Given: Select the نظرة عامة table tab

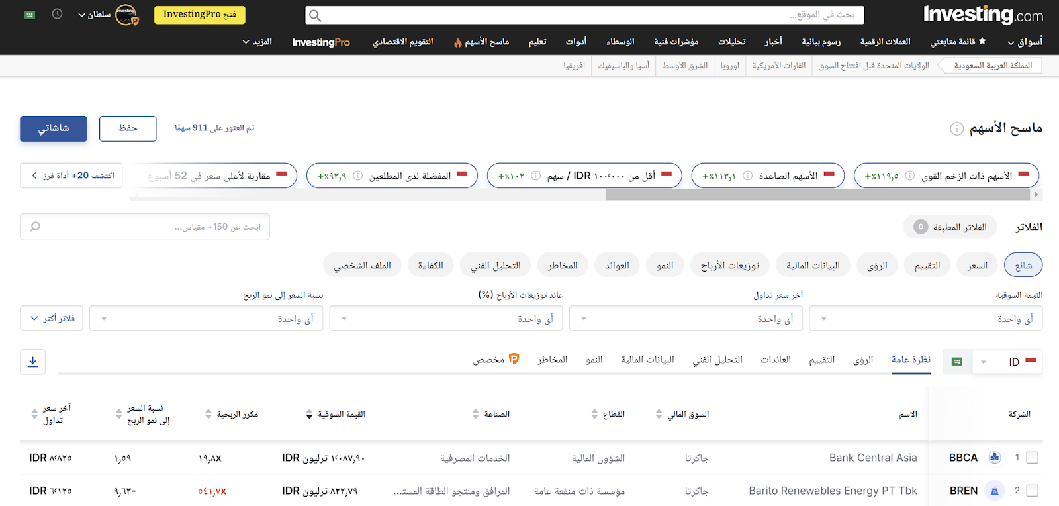Looking at the screenshot, I should point(911,360).
